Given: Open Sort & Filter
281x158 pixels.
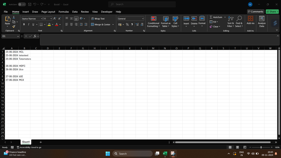Looking at the screenshot, I should point(231,22).
